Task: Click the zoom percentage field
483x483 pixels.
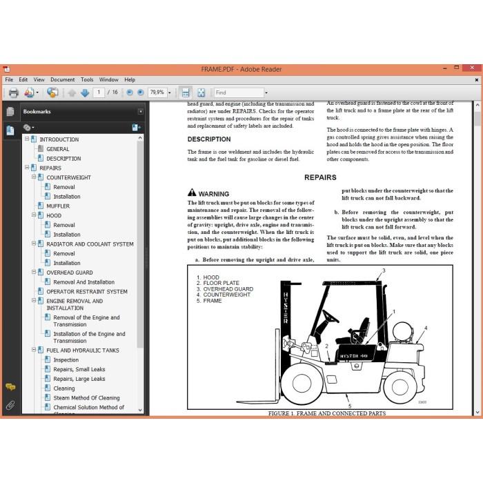Action: coord(158,92)
